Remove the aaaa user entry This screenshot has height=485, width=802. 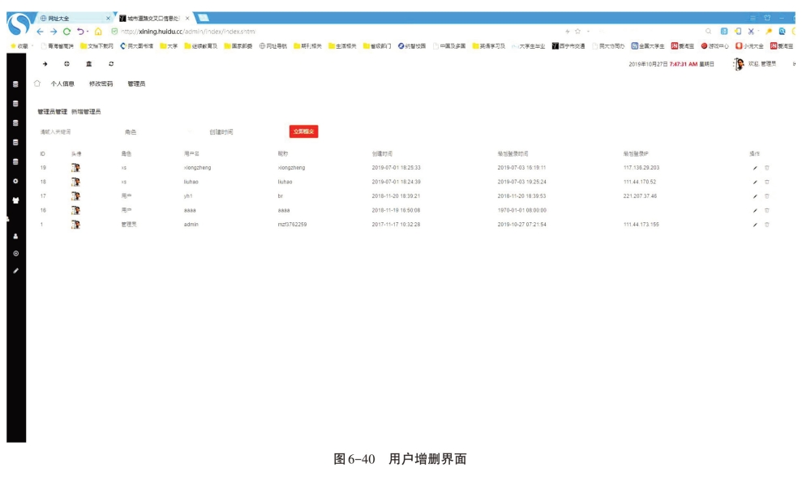coord(766,210)
